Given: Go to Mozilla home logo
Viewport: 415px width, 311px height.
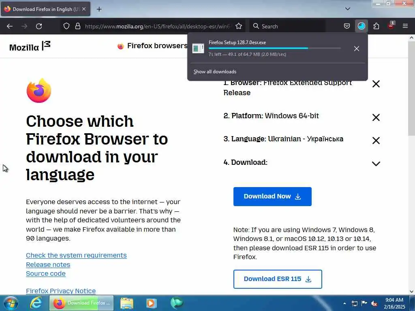Looking at the screenshot, I should 30,46.
